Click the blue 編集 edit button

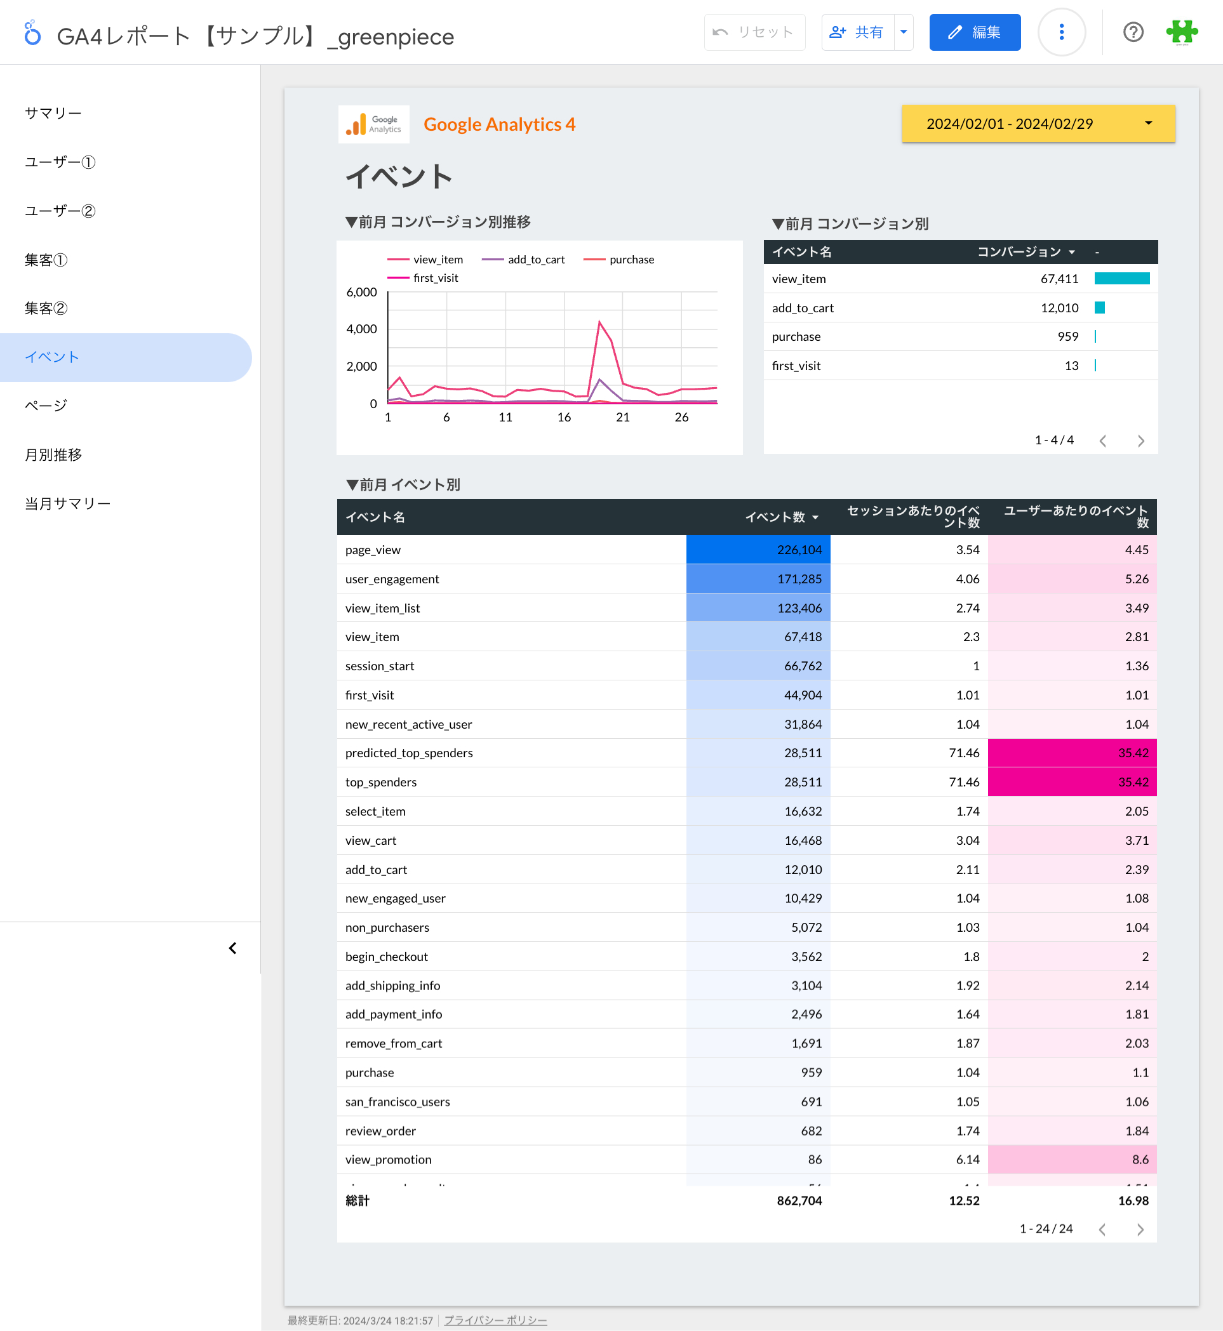click(x=974, y=32)
